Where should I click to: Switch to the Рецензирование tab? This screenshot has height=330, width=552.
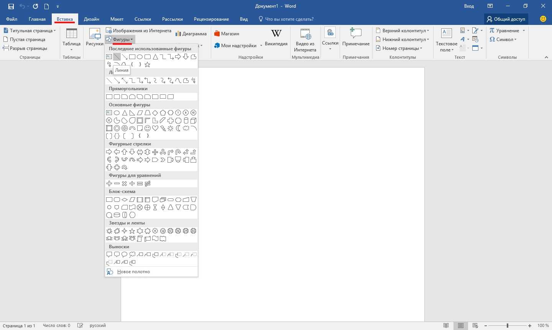(x=211, y=19)
